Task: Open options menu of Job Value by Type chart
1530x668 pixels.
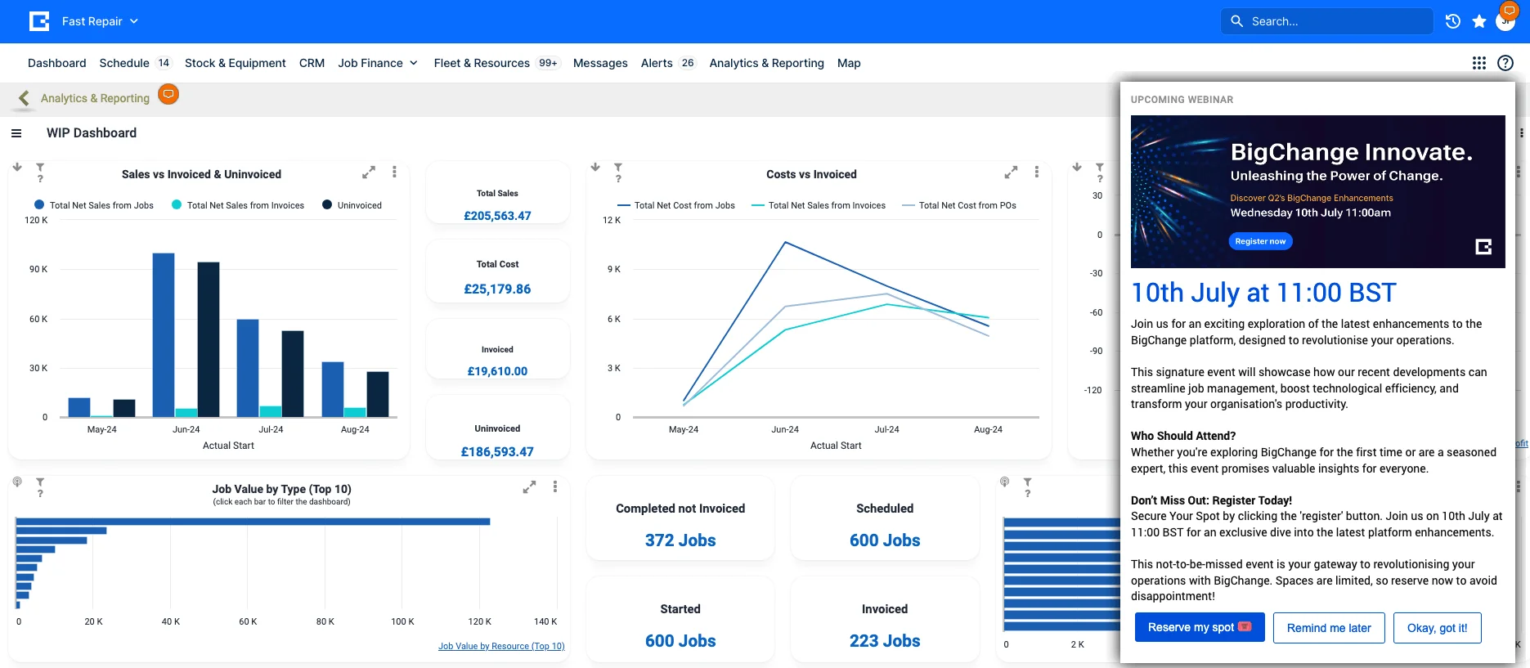Action: pos(555,486)
